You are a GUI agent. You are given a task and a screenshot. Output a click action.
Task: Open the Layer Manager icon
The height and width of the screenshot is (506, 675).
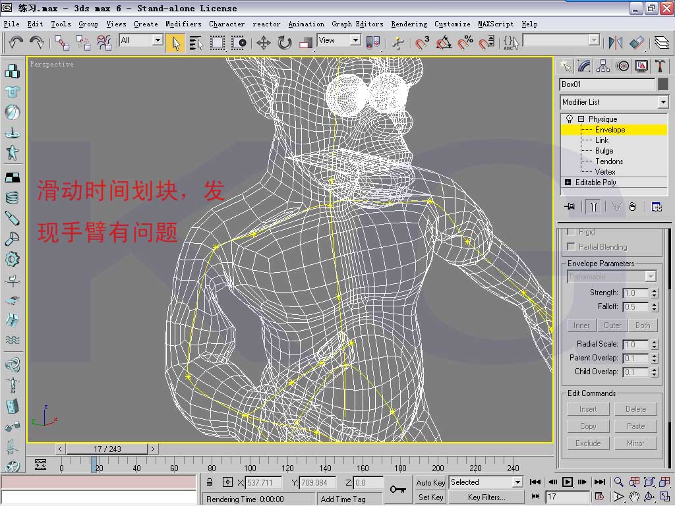click(x=662, y=43)
